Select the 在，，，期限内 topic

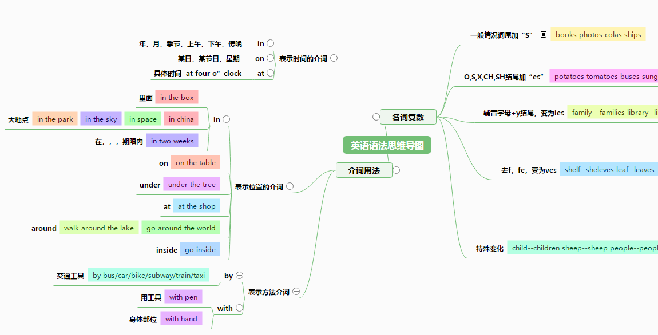click(x=119, y=141)
